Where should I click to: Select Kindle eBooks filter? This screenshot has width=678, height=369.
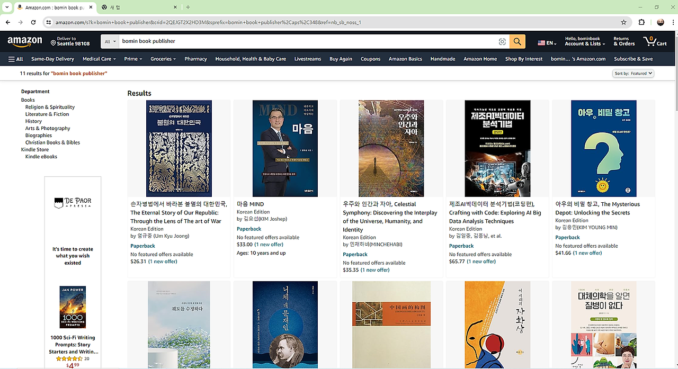pyautogui.click(x=41, y=157)
